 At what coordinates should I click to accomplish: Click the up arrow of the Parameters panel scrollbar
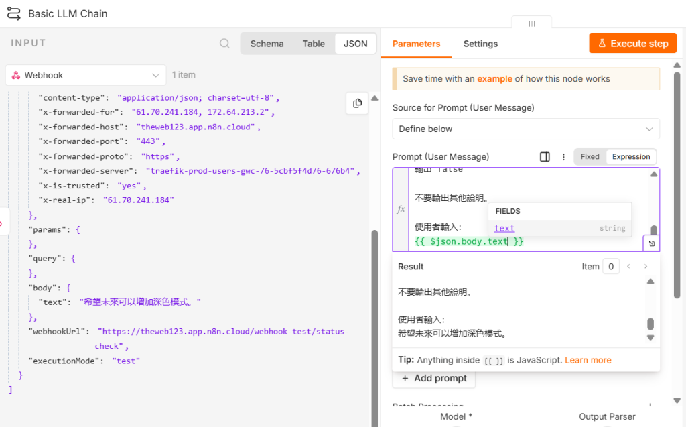coord(677,65)
